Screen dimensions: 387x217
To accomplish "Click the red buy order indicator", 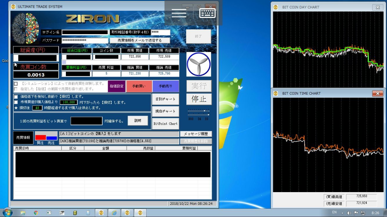I will point(40,138).
